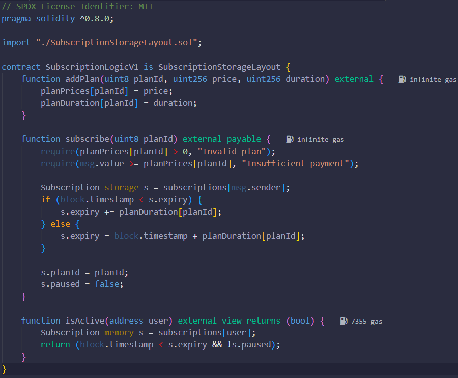
Task: Click 'planPrices[planId] = price;' assignment line
Action: [106, 91]
